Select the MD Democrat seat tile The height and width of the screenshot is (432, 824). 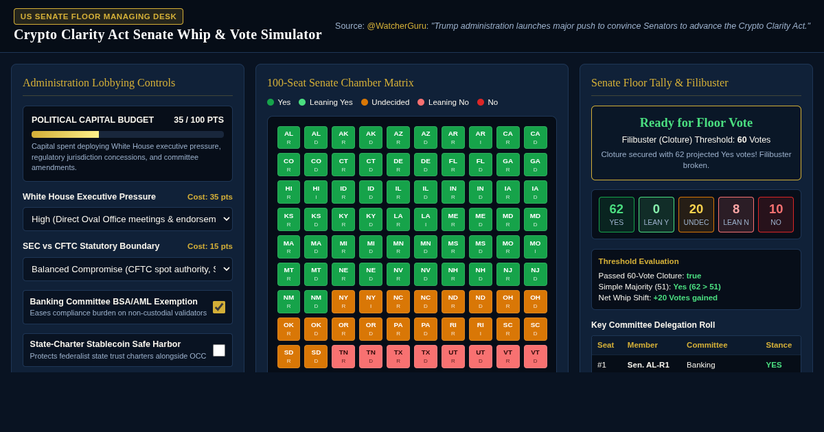pyautogui.click(x=536, y=219)
